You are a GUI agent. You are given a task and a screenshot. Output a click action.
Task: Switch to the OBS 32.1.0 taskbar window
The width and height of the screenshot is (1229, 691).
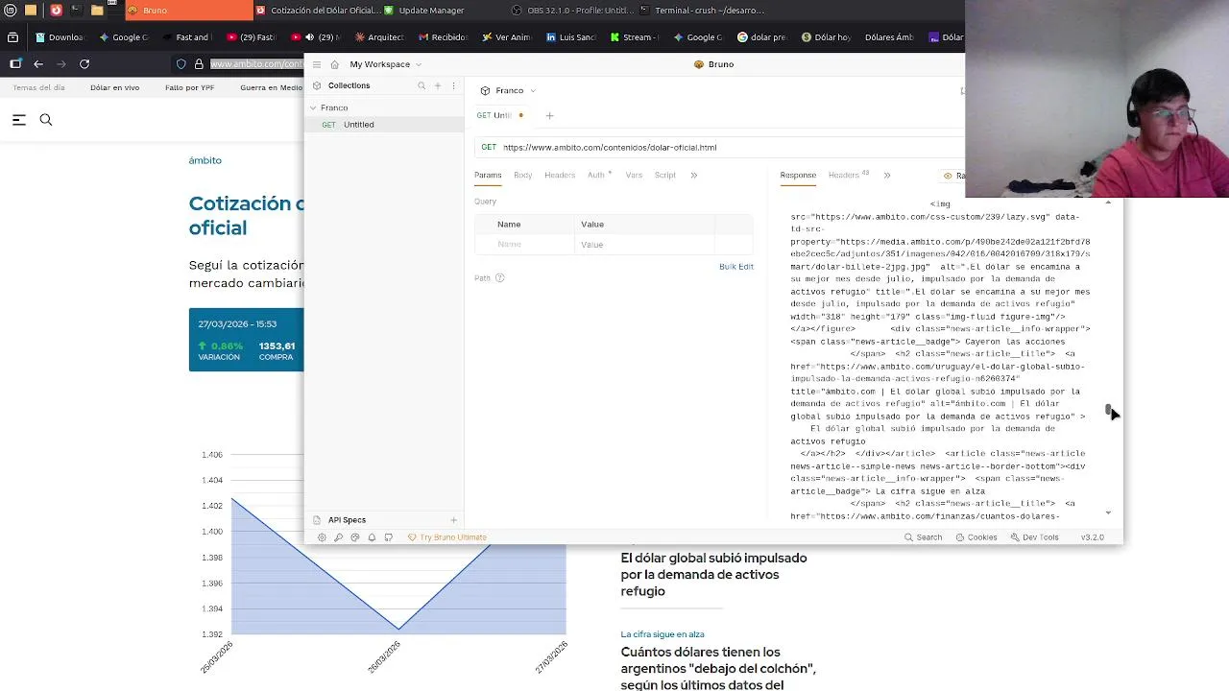570,11
